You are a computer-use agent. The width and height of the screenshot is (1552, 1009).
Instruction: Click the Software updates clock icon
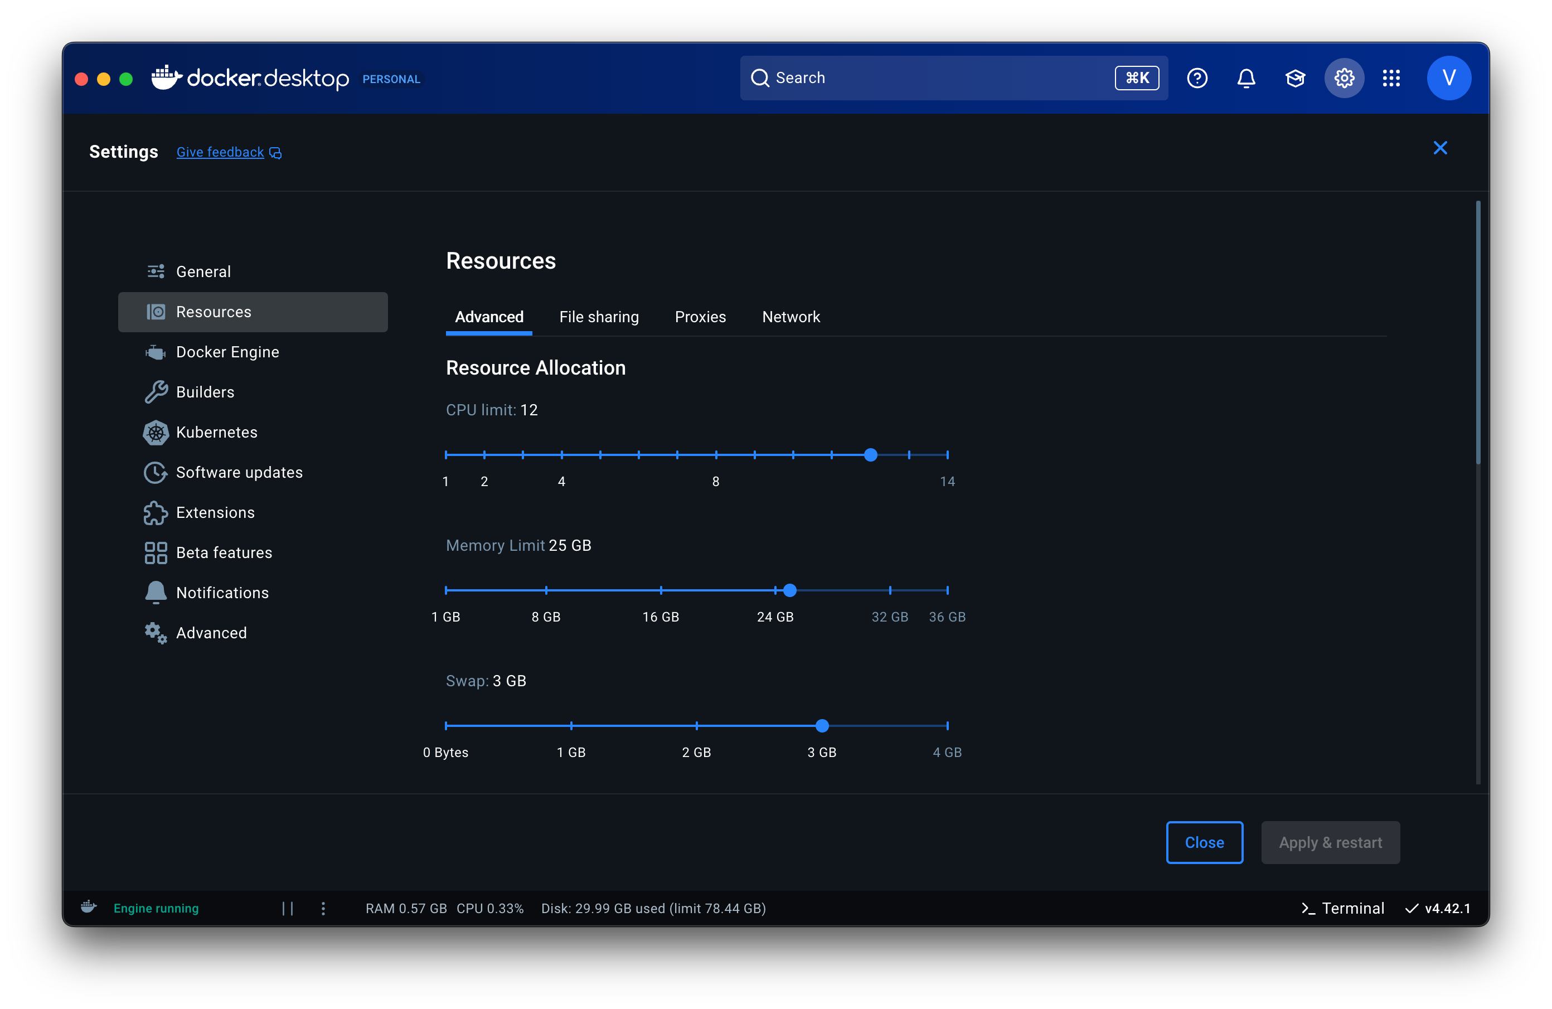point(156,472)
